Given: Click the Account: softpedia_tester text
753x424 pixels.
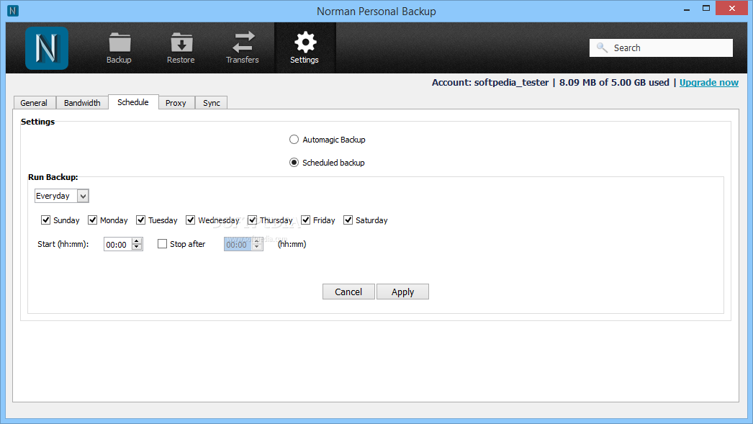Looking at the screenshot, I should (490, 83).
